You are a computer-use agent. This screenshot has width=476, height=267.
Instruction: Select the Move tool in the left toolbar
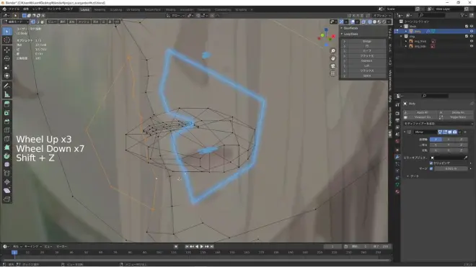7,50
